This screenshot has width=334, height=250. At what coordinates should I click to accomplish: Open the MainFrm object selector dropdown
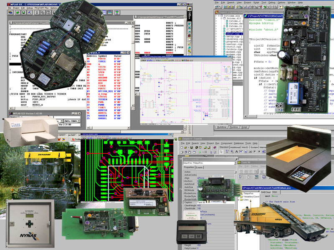tap(235, 163)
